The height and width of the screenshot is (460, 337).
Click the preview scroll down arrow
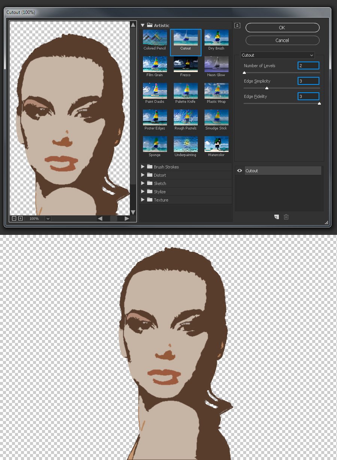point(133,212)
